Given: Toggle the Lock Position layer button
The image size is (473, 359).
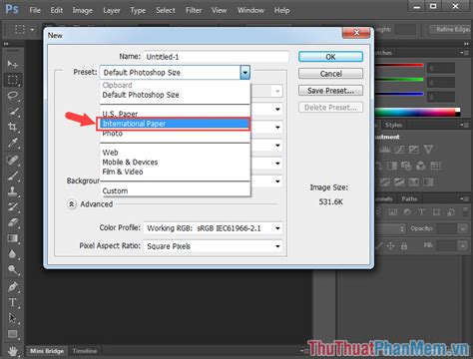Looking at the screenshot, I should (x=390, y=246).
